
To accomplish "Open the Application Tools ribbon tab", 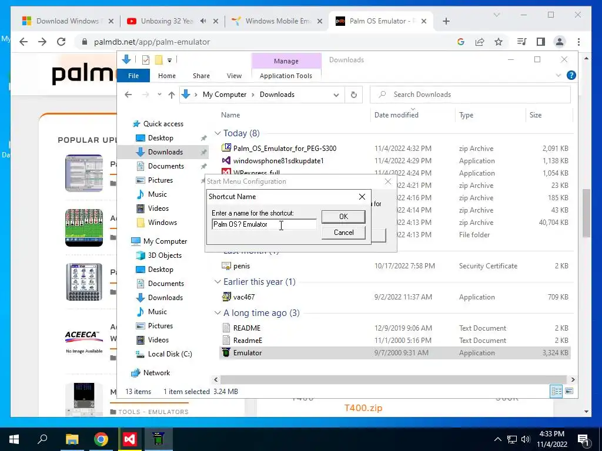I will point(286,76).
